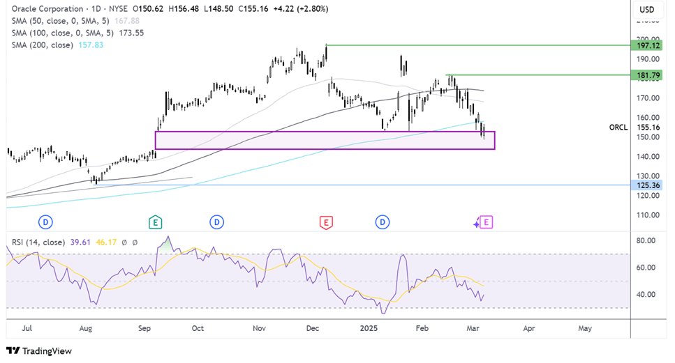Open the USD currency selector
675x363 pixels.
[x=646, y=10]
